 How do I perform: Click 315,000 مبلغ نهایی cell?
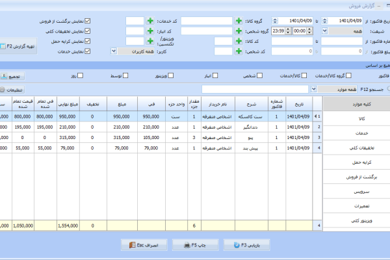point(68,137)
